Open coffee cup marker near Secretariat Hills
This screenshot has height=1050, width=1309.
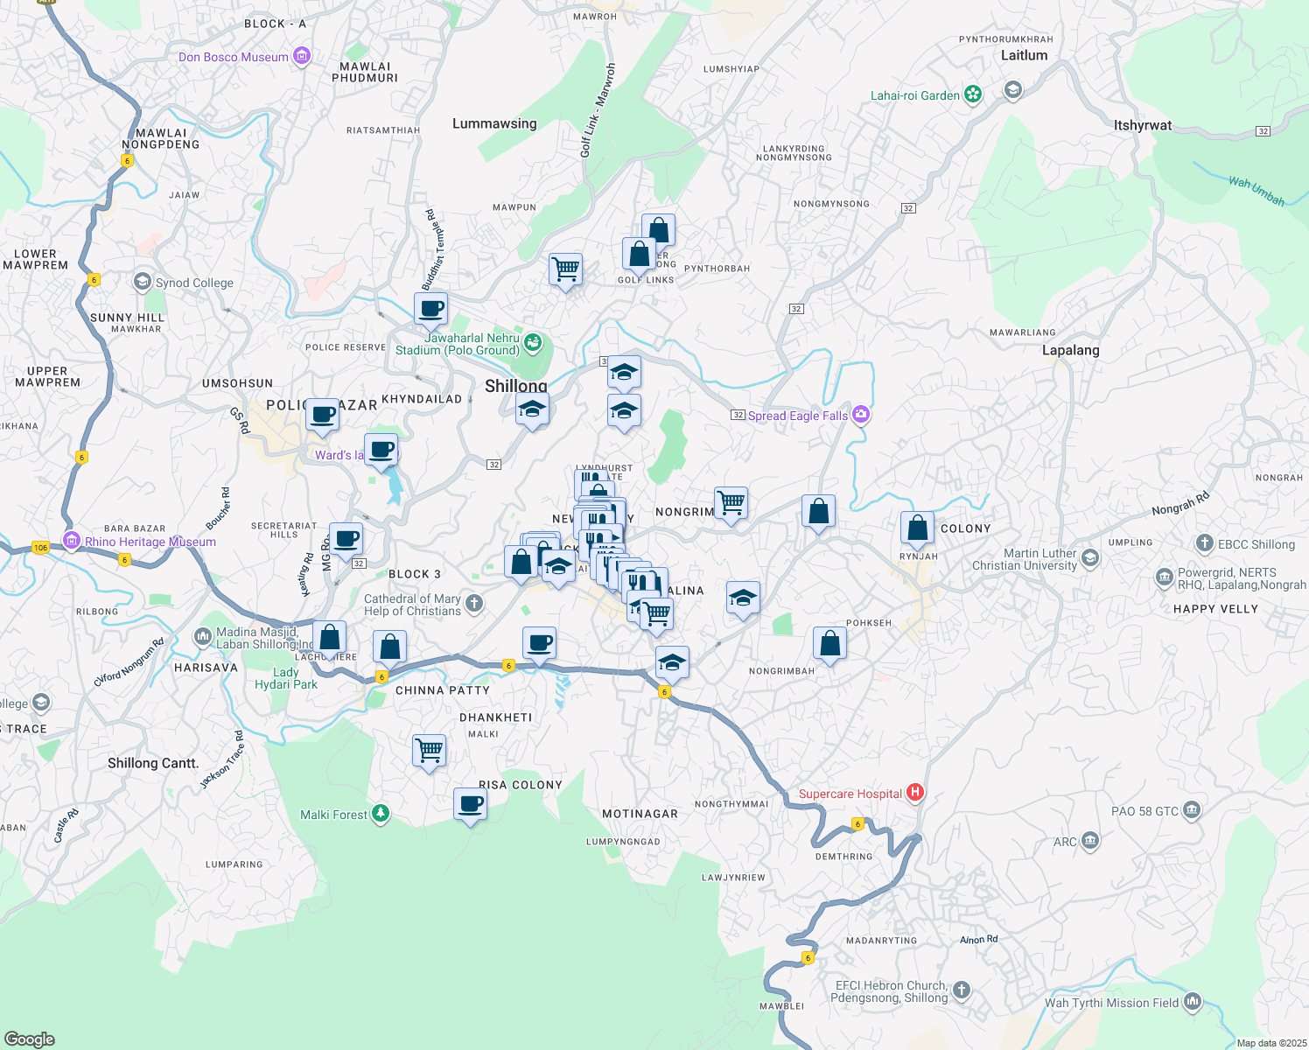pyautogui.click(x=346, y=540)
